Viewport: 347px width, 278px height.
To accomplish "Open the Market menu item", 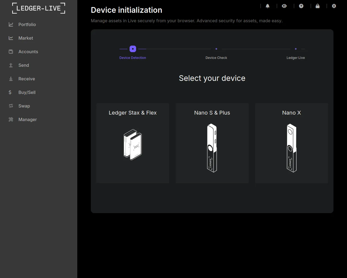I will pos(26,38).
